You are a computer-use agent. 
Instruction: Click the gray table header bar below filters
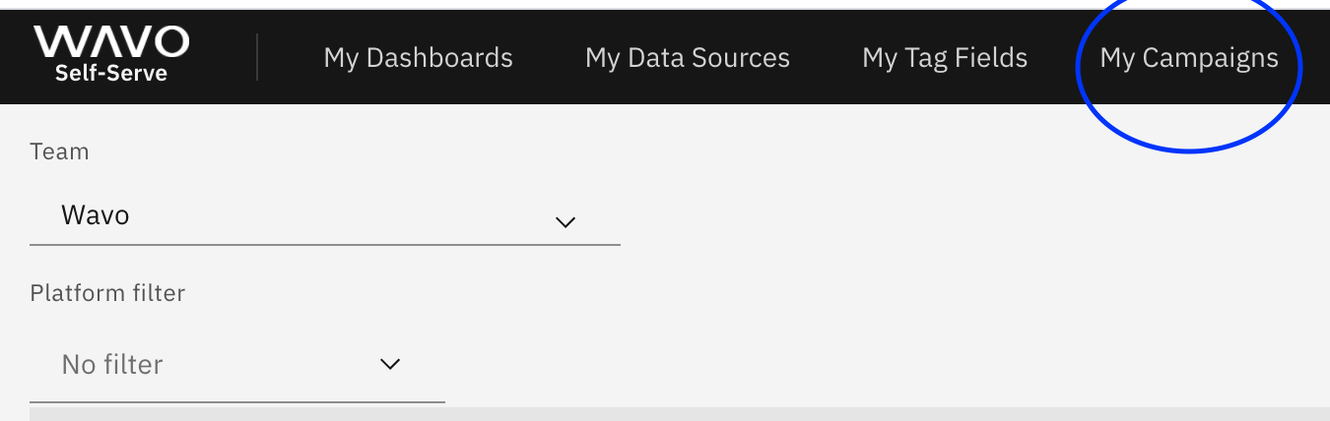[680, 414]
